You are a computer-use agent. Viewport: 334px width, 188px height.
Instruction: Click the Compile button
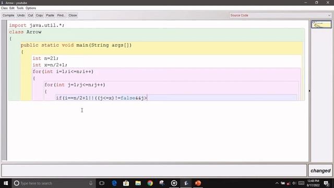tap(8, 15)
